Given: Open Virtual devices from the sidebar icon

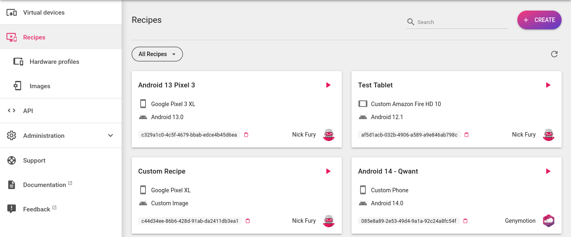Looking at the screenshot, I should click(x=12, y=12).
